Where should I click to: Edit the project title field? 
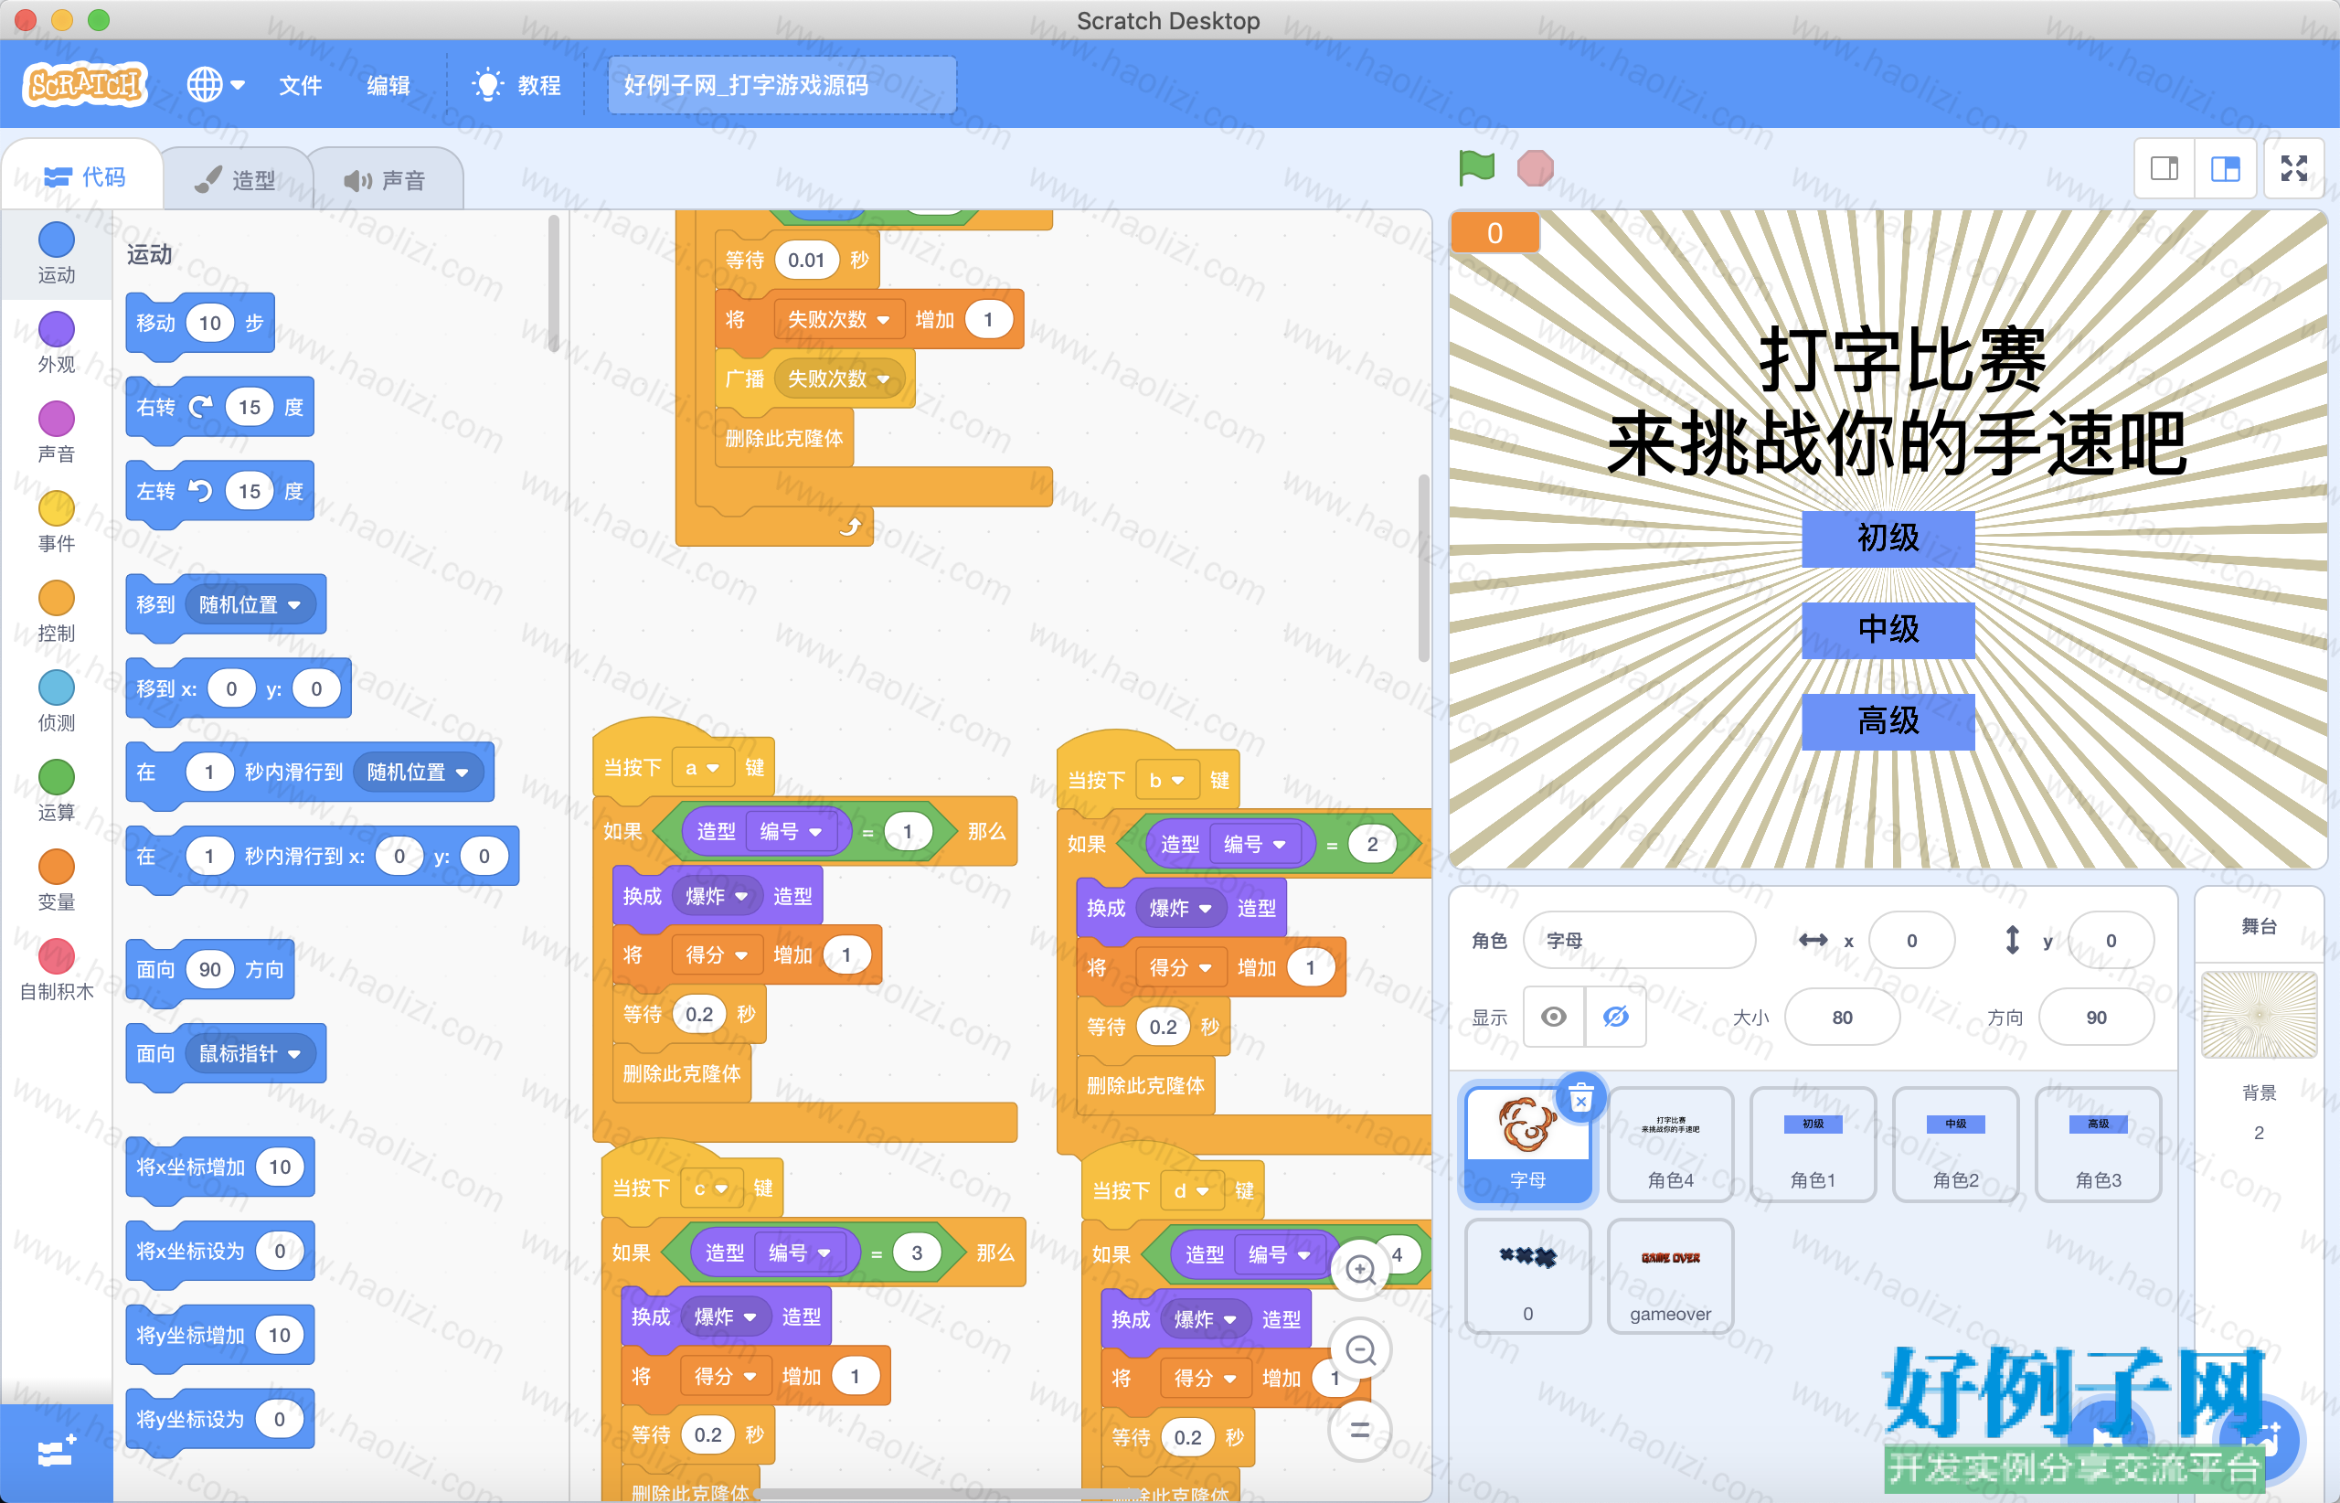tap(782, 85)
